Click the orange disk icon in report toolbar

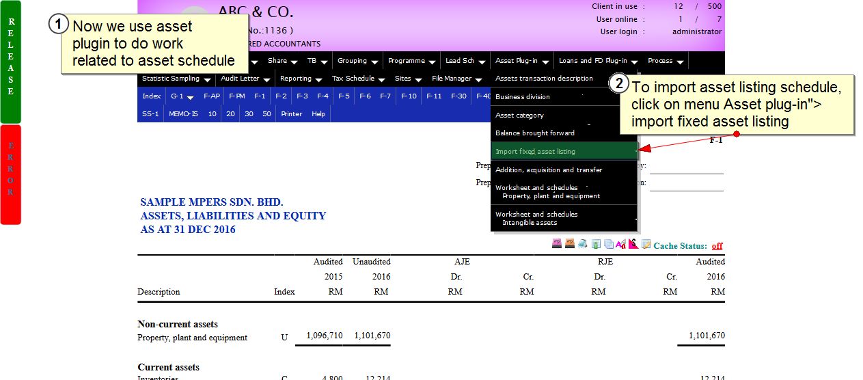[569, 244]
